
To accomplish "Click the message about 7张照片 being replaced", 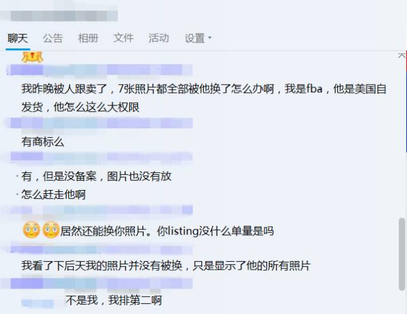I will point(203,98).
